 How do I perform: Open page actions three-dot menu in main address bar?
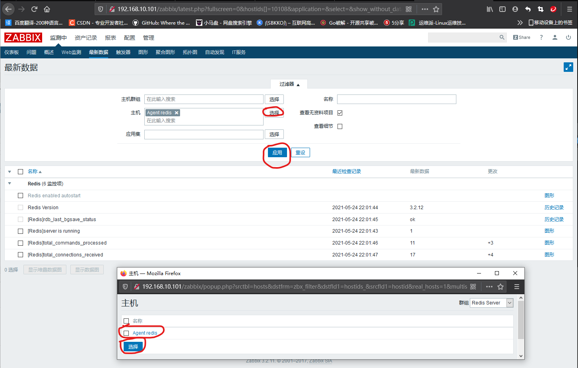(425, 9)
